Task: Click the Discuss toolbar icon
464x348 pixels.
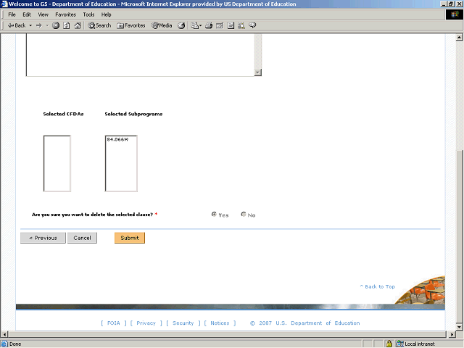Action: [231, 26]
